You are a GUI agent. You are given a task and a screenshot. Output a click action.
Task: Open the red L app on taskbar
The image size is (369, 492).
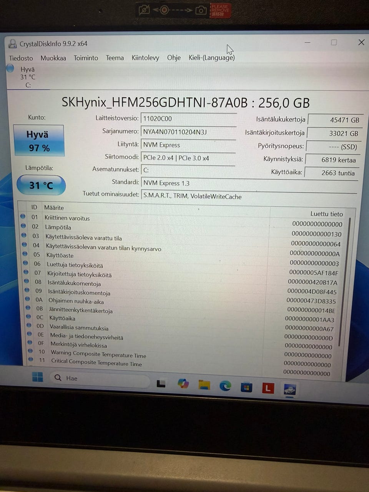tap(268, 388)
